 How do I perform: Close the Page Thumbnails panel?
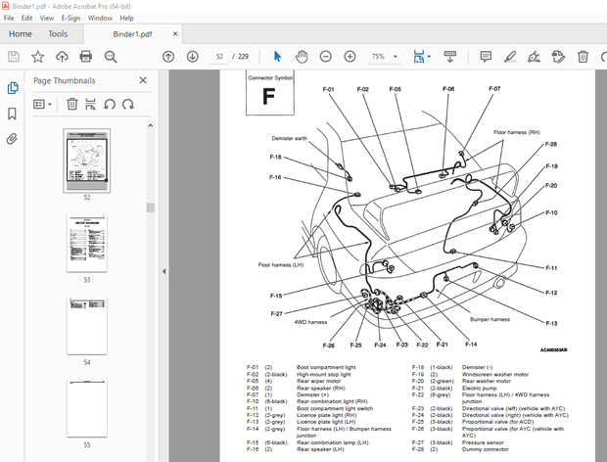coord(143,81)
